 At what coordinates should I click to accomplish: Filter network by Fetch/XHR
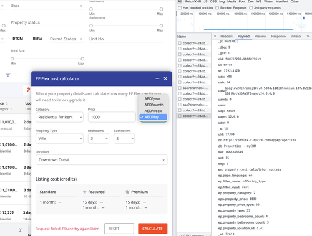193,1
